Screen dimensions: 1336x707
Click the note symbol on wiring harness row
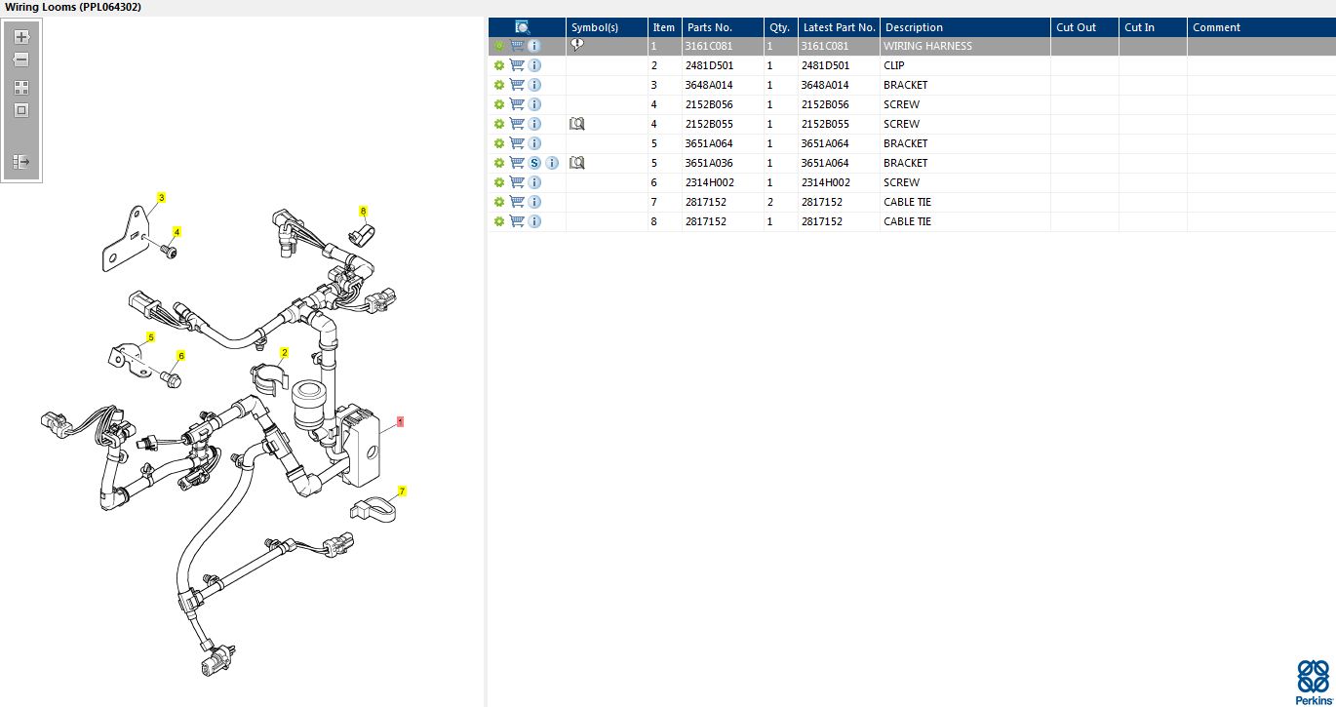pos(576,45)
